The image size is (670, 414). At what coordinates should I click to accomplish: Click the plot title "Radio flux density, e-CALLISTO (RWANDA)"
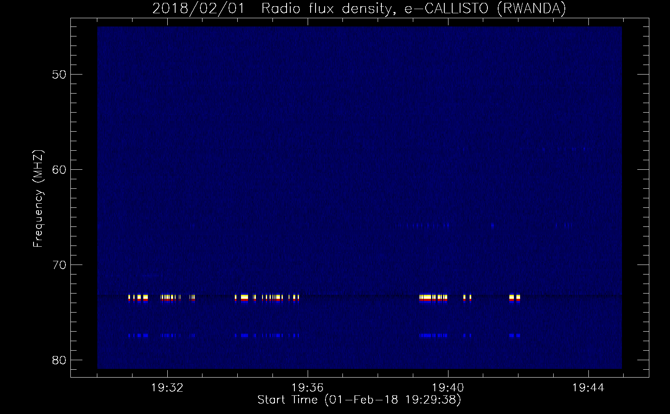pyautogui.click(x=414, y=8)
